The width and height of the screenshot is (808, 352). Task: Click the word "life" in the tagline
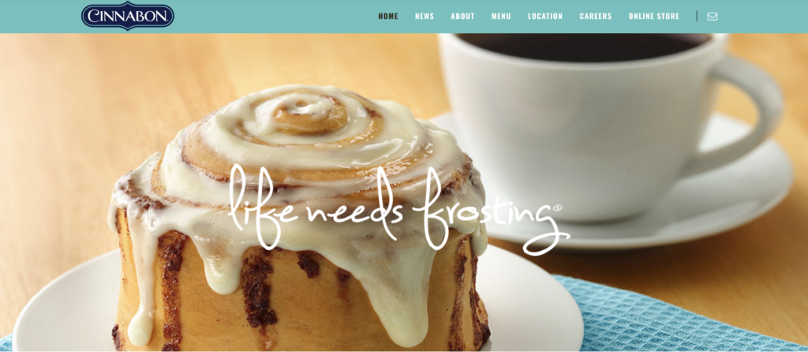pyautogui.click(x=262, y=206)
